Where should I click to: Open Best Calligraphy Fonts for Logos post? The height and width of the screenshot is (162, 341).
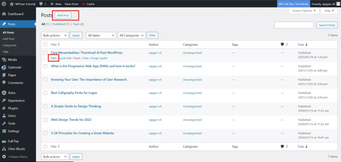coord(74,93)
